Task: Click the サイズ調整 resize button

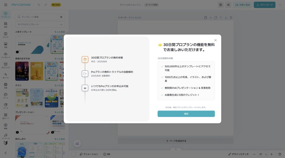Action: (x=151, y=5)
